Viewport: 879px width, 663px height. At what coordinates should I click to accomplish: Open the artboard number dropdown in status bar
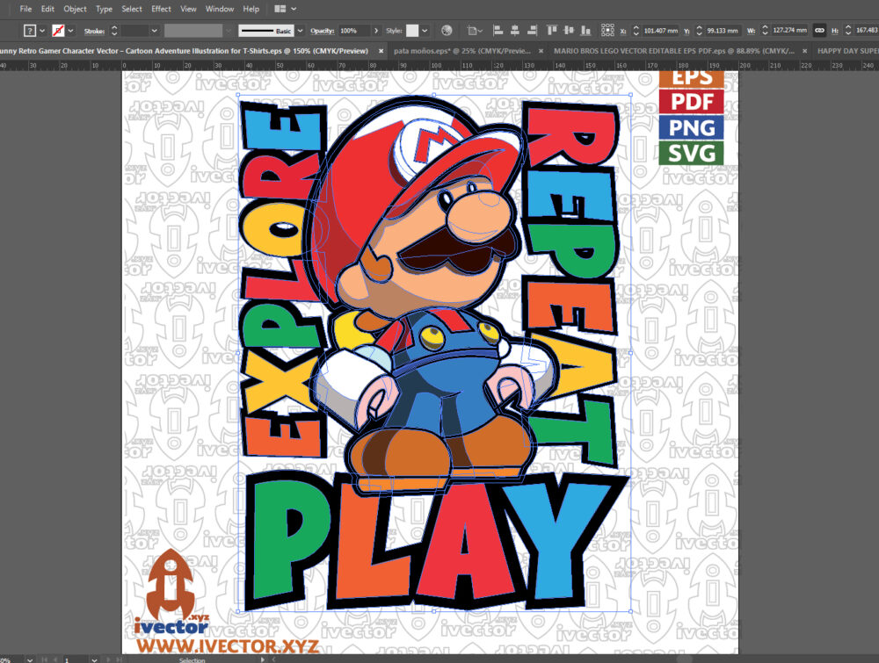tap(94, 659)
